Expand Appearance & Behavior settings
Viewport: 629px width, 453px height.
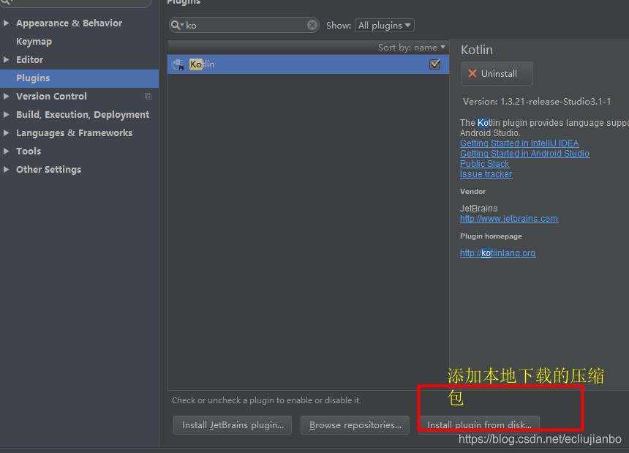pyautogui.click(x=6, y=23)
